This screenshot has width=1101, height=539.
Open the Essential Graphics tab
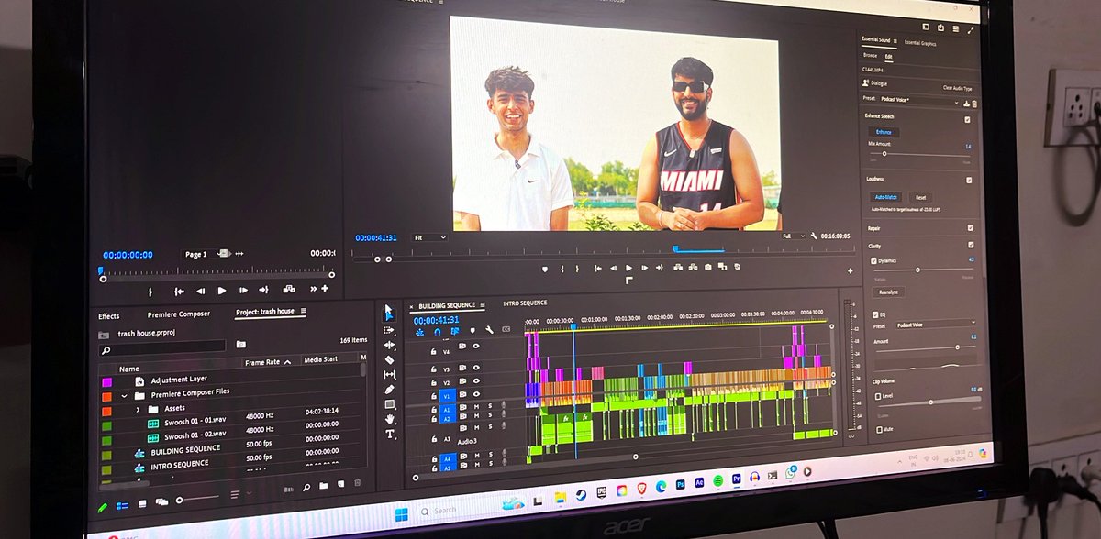click(x=920, y=43)
